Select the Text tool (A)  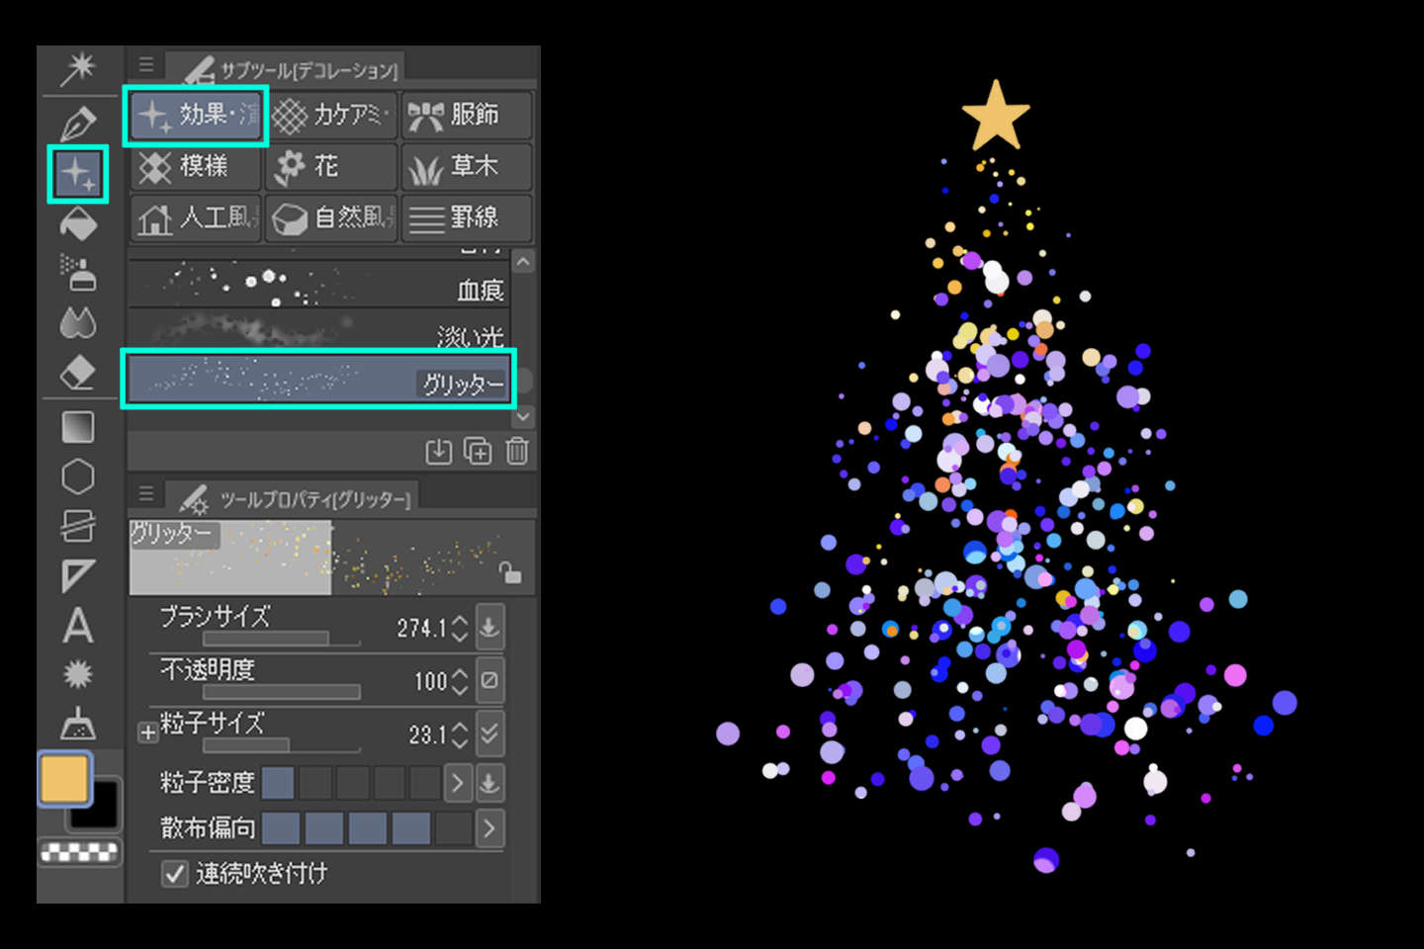pyautogui.click(x=78, y=627)
